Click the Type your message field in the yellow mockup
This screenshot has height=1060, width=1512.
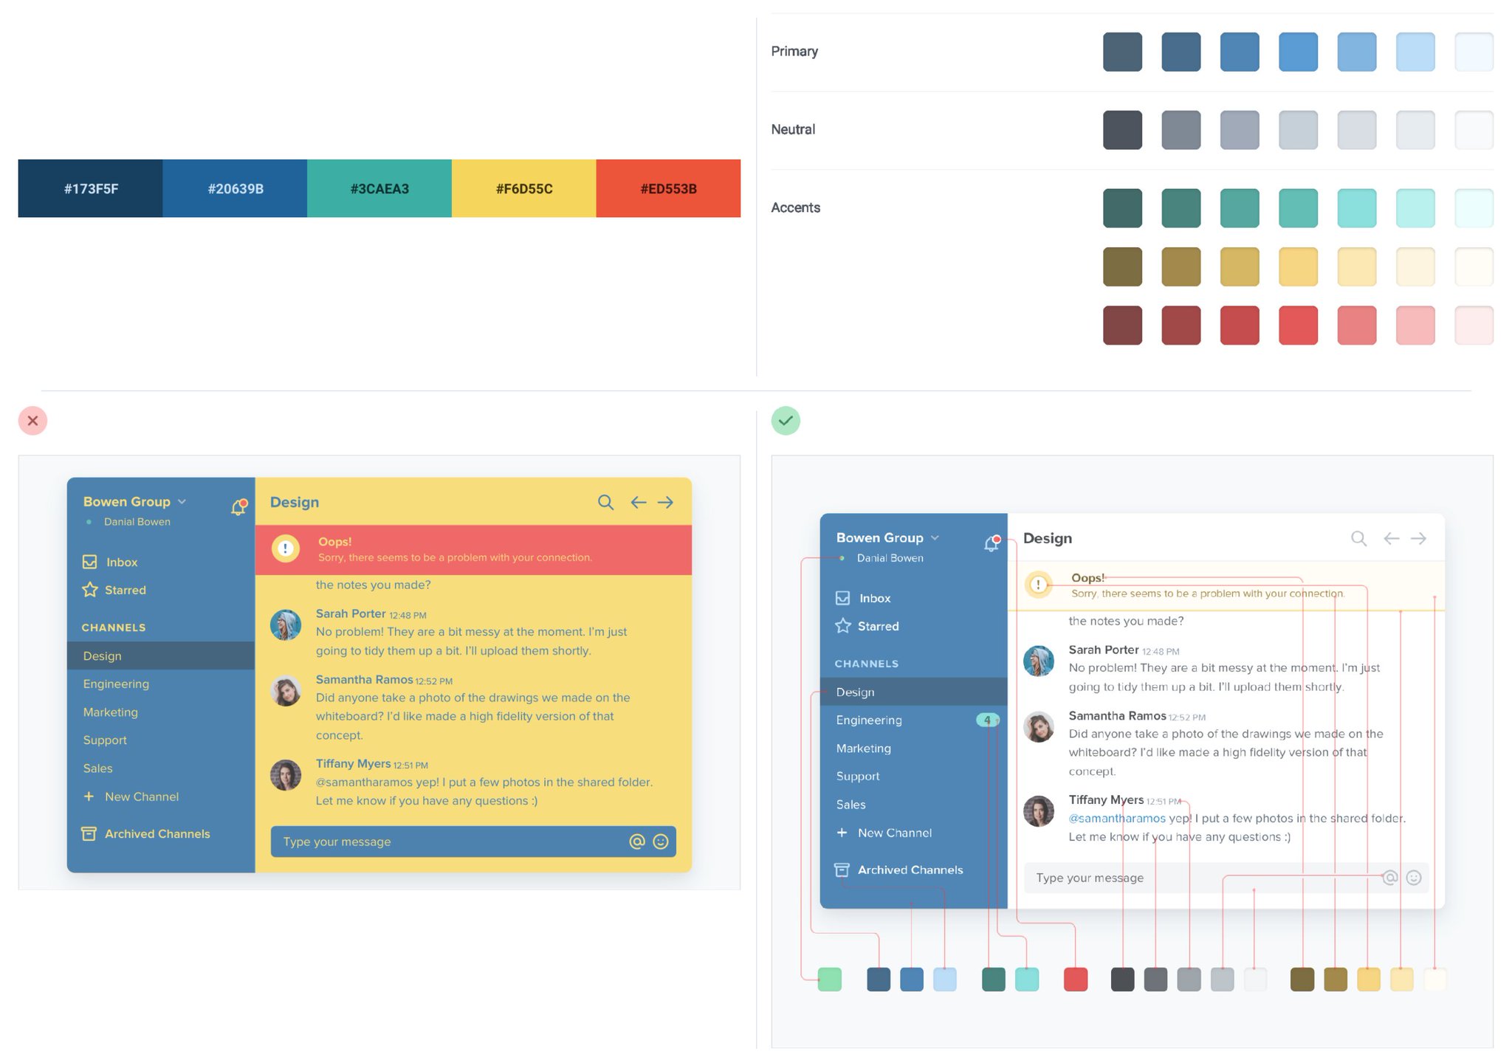point(473,842)
